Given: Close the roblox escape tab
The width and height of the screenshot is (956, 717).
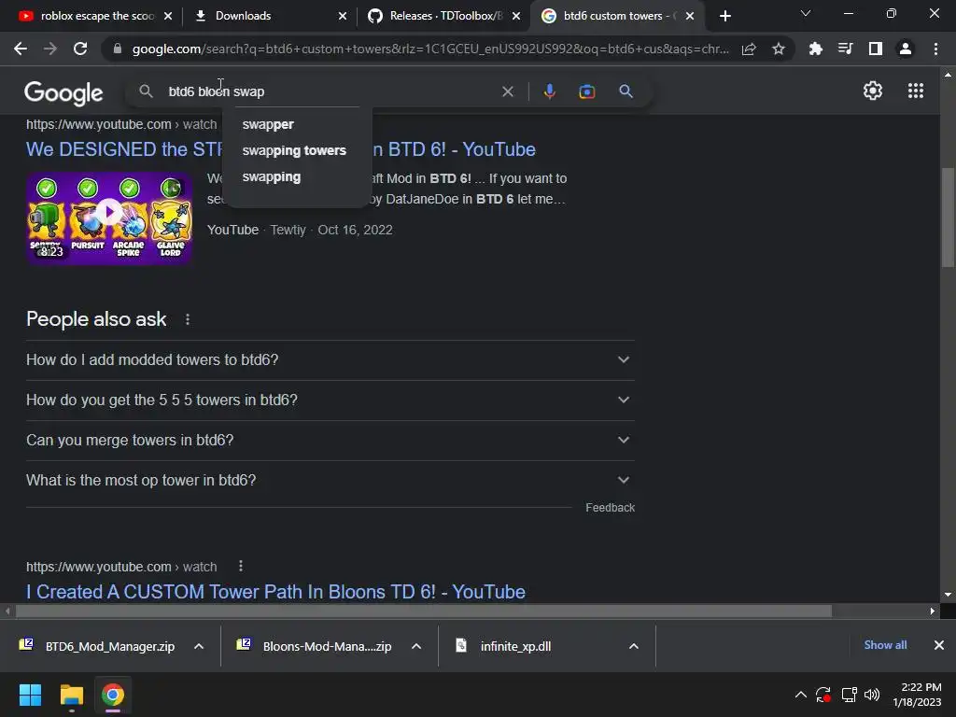Looking at the screenshot, I should pos(168,16).
